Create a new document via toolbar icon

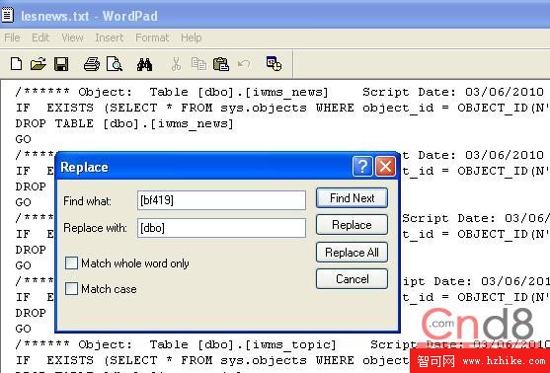(16, 64)
